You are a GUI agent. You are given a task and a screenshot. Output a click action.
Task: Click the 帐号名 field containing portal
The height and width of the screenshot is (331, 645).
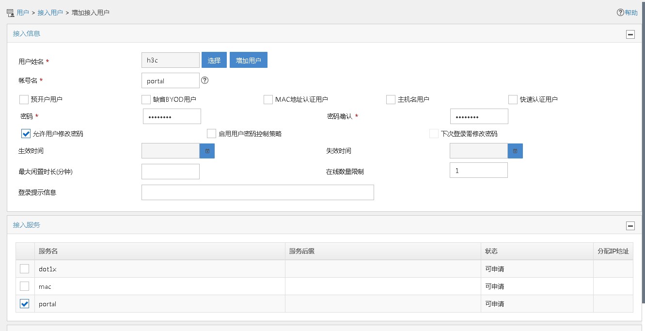(x=171, y=80)
